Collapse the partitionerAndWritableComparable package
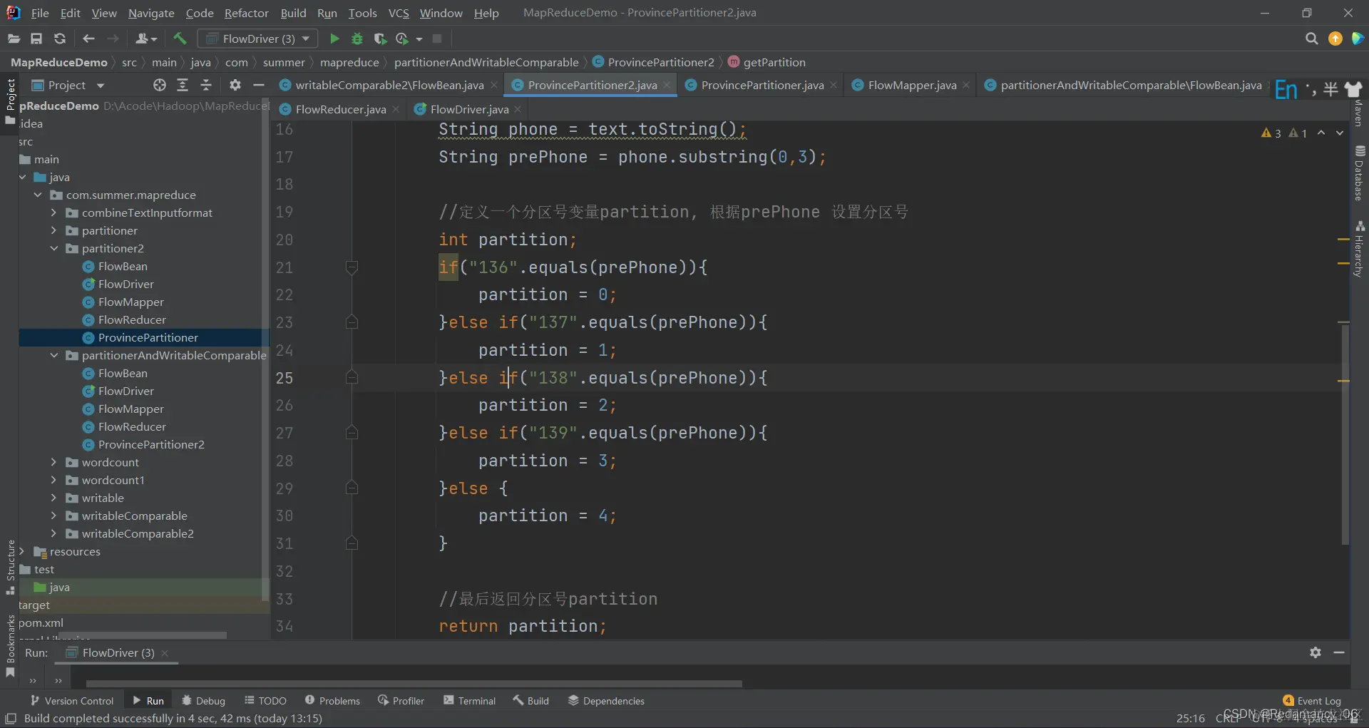 click(x=53, y=355)
